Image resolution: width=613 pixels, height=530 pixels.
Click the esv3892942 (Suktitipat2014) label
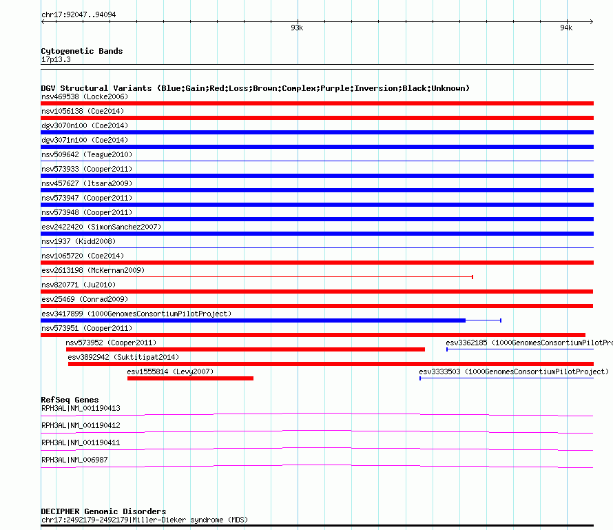click(x=123, y=357)
